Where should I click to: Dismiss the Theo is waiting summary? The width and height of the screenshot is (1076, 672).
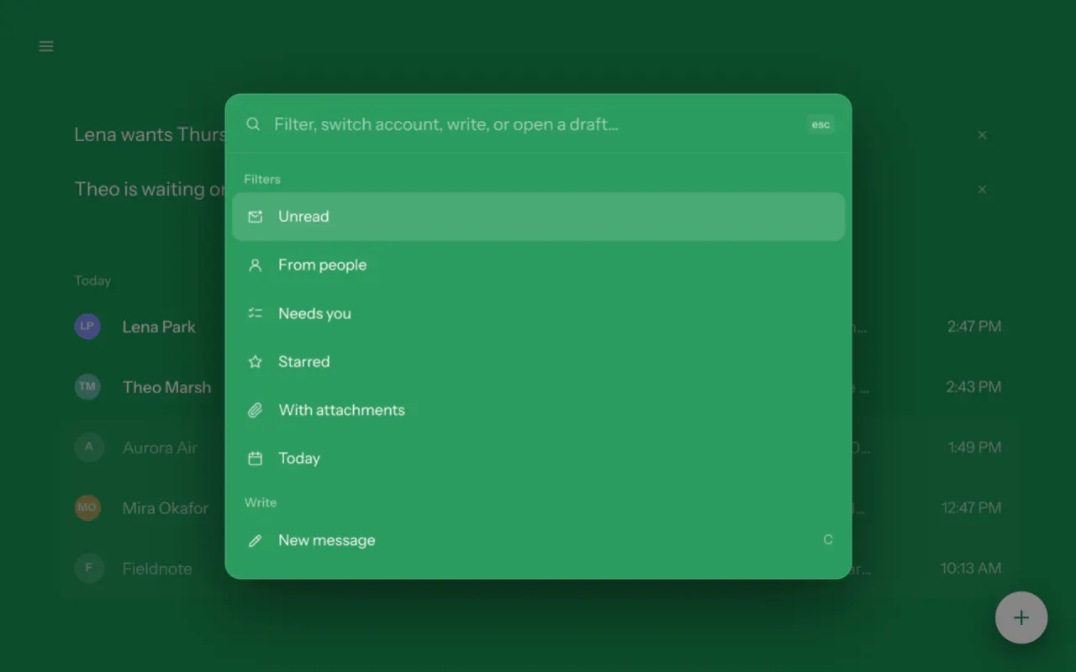(982, 190)
